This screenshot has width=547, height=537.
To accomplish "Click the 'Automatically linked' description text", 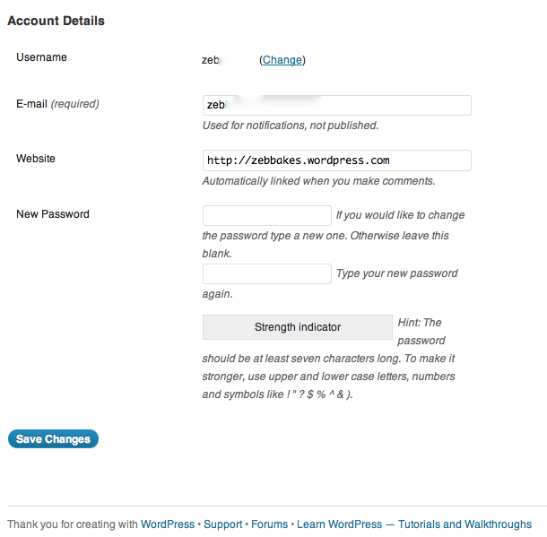I will pyautogui.click(x=318, y=181).
